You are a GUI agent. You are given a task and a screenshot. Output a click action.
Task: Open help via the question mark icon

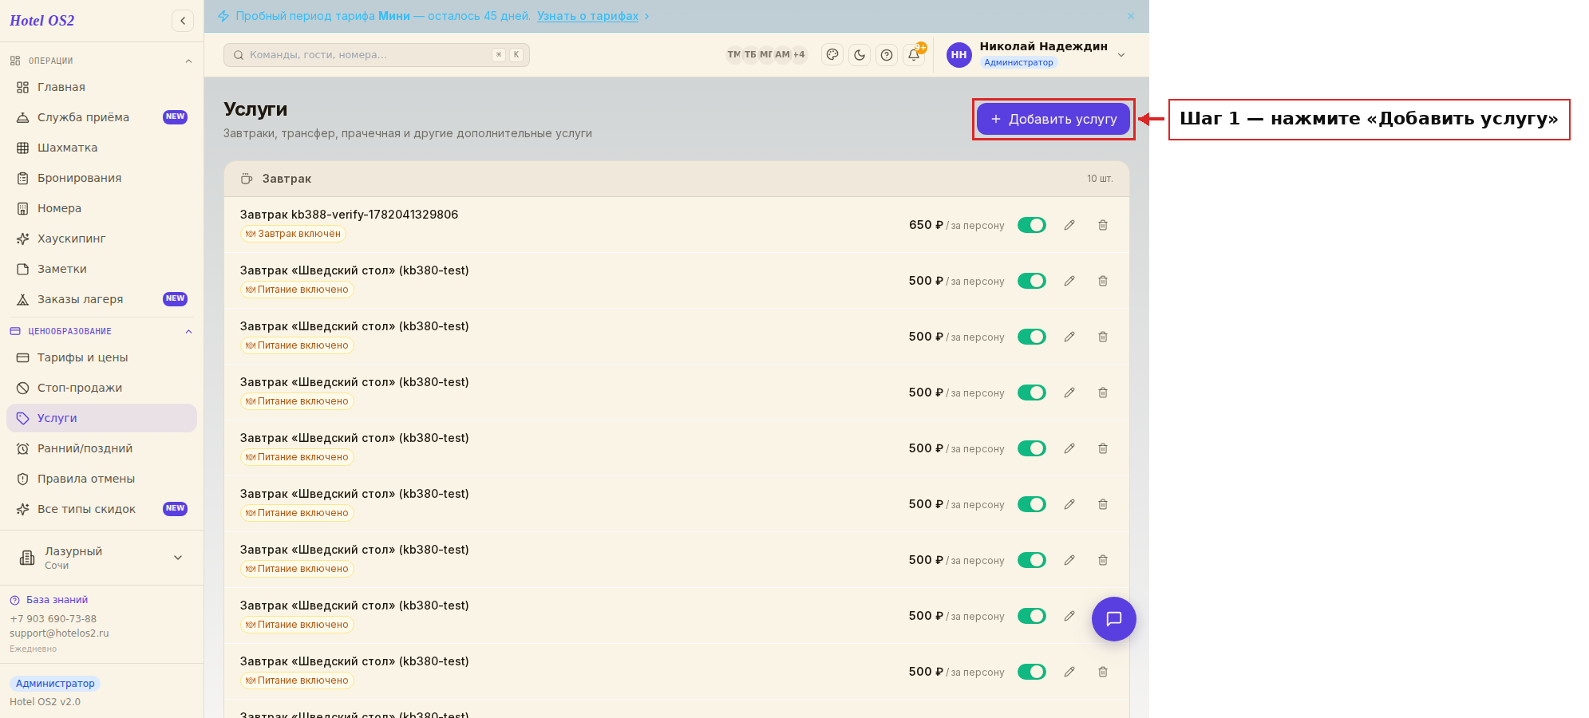pyautogui.click(x=887, y=55)
